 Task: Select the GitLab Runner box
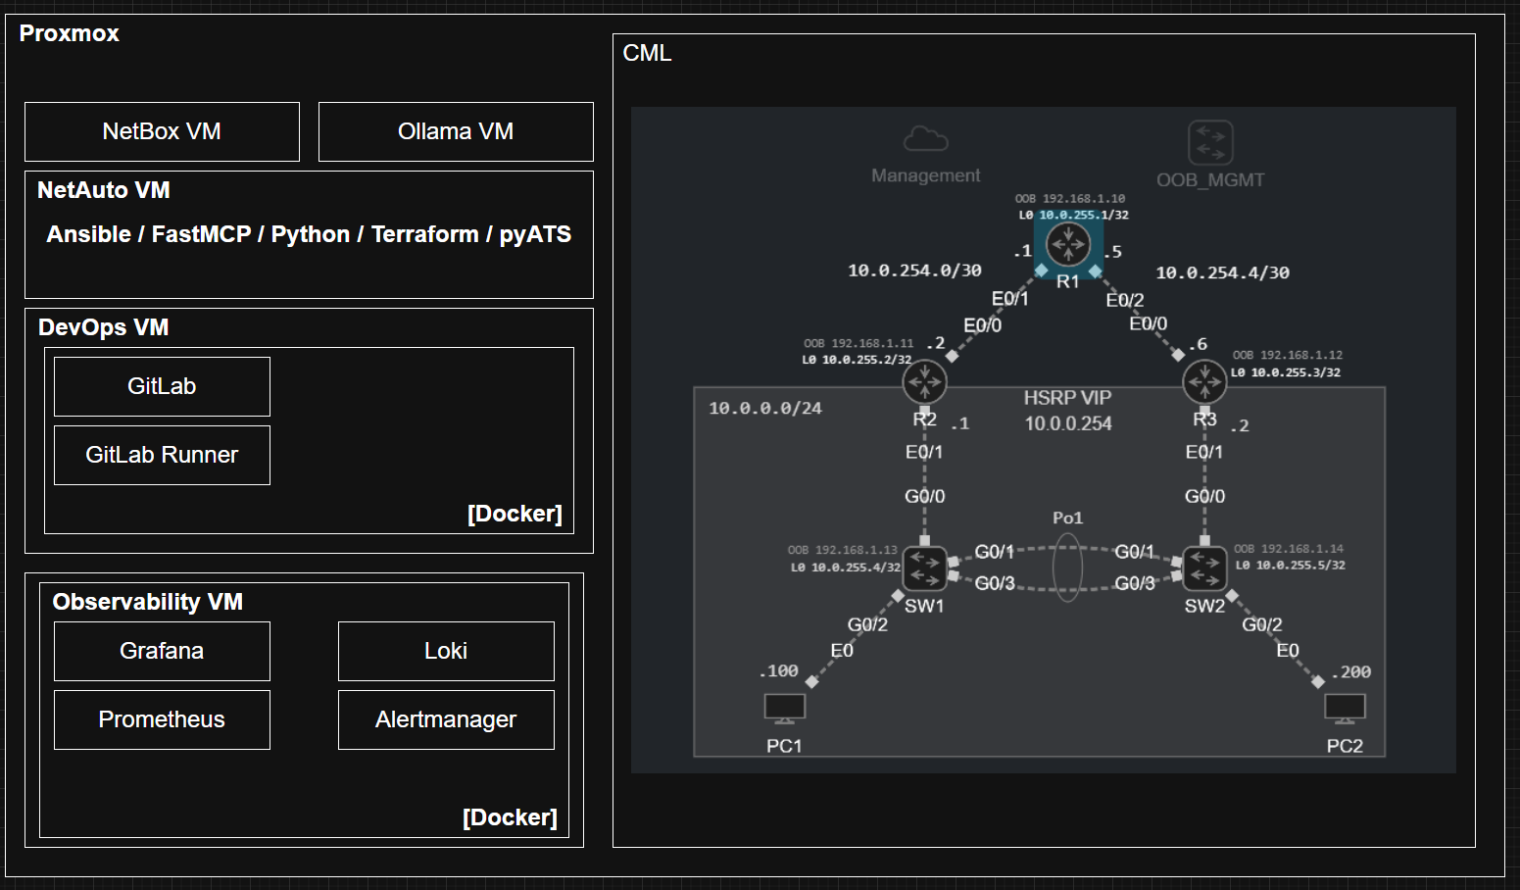click(x=162, y=455)
